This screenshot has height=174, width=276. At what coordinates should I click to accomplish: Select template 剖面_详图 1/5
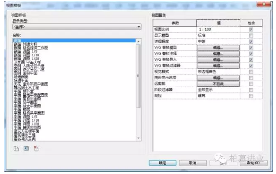click(25, 52)
